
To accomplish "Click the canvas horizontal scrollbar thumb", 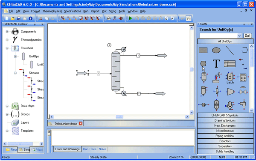I will pos(119,116).
